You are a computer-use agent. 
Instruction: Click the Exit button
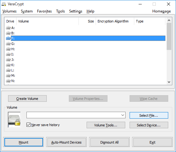click(x=152, y=142)
